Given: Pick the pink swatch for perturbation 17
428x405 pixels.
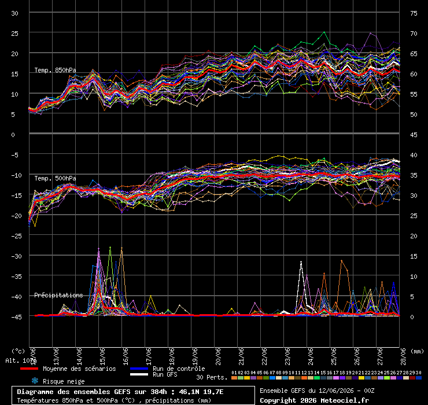Looking at the screenshot, I should coord(335,378).
